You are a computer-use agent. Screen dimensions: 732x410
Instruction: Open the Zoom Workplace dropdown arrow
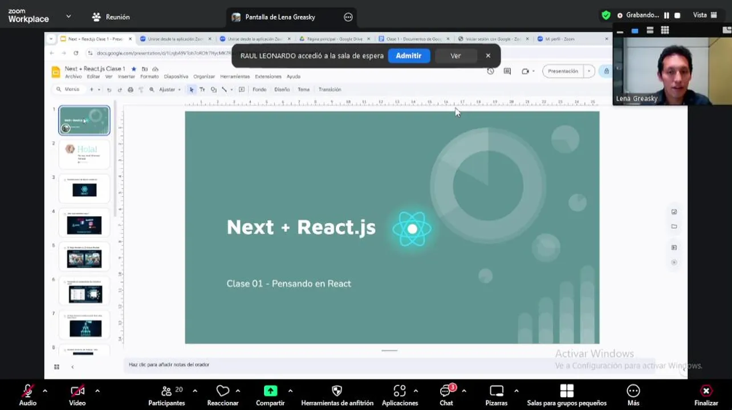(x=68, y=17)
